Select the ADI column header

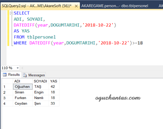click(23, 81)
